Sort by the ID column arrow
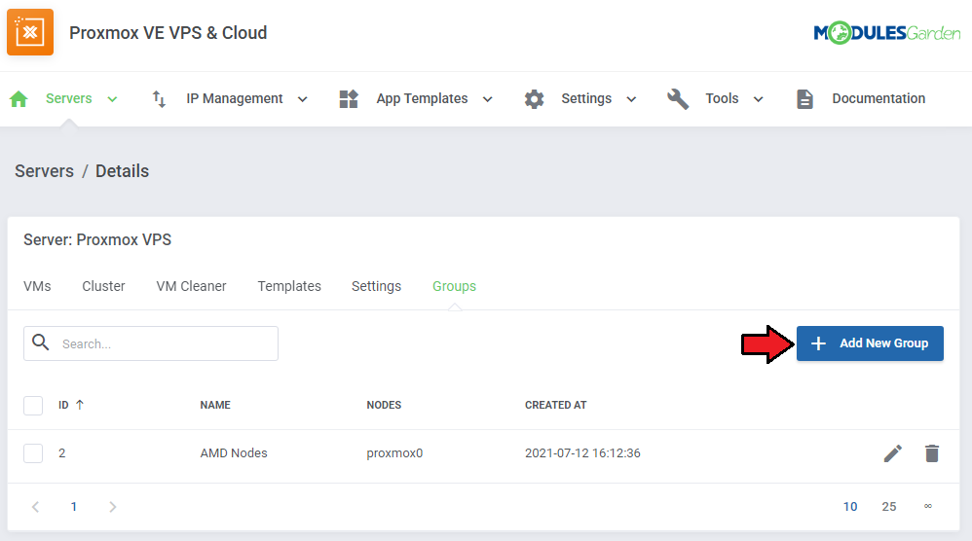 (79, 405)
